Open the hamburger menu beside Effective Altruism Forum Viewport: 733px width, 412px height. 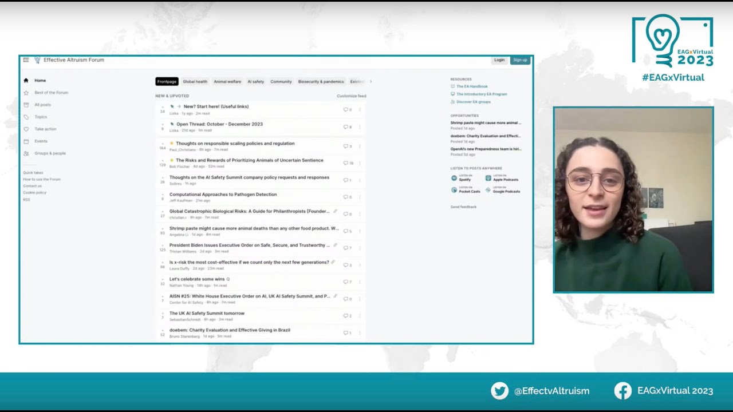click(26, 60)
